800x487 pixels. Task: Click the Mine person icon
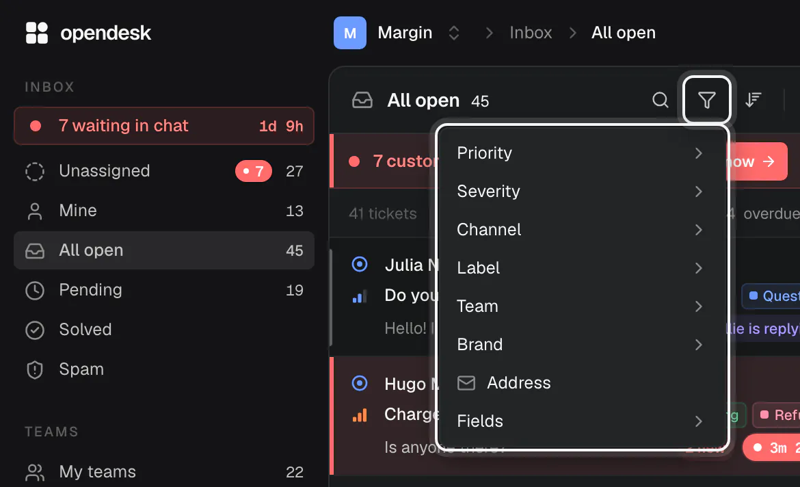(35, 211)
